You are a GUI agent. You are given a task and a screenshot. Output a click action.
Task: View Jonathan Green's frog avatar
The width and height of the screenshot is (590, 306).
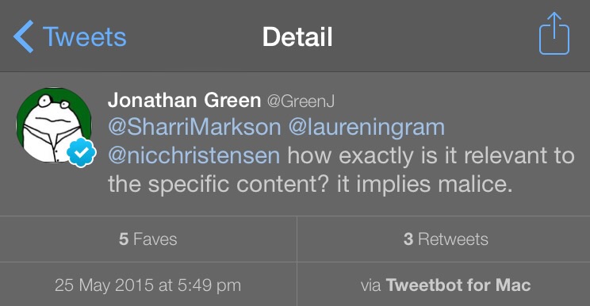coord(54,125)
